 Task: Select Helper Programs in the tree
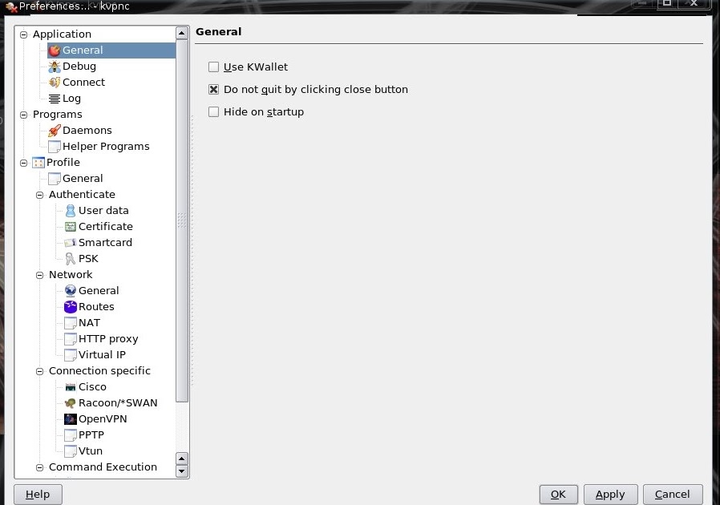tap(106, 147)
